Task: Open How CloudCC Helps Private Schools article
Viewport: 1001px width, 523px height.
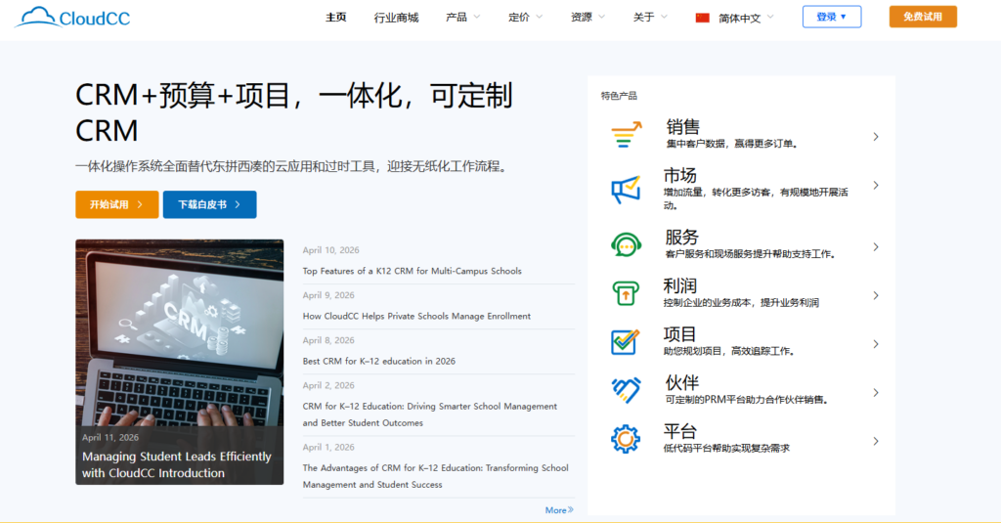Action: click(x=416, y=316)
